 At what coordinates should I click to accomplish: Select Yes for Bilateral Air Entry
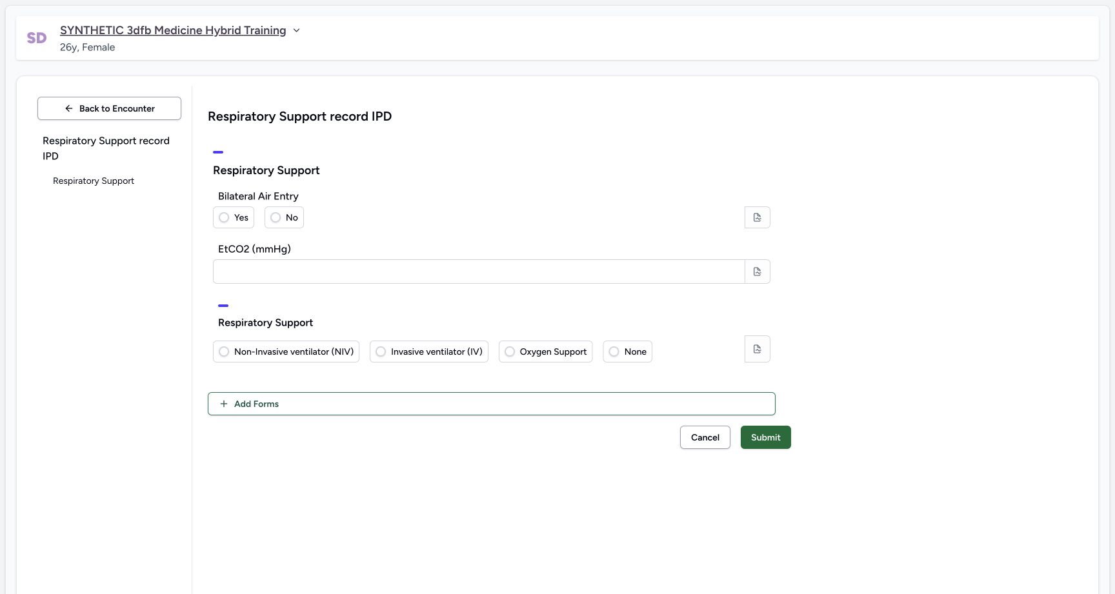pyautogui.click(x=234, y=217)
